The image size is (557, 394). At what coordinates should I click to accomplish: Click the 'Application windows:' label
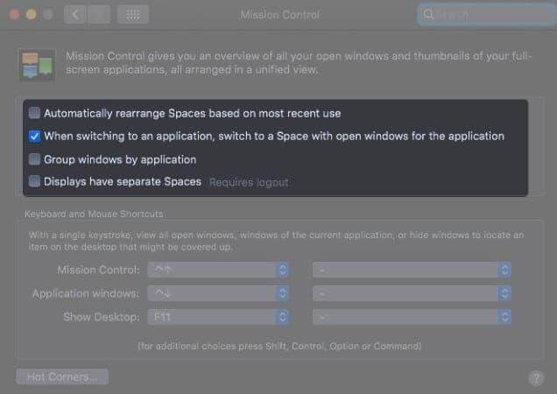tap(86, 293)
